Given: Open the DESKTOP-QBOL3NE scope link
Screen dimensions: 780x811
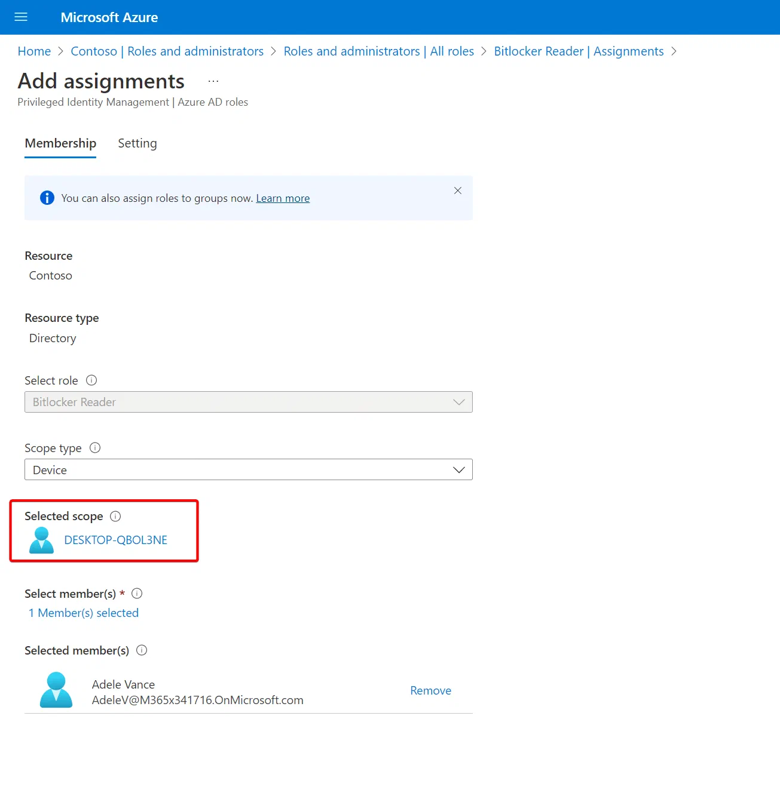Looking at the screenshot, I should point(115,540).
